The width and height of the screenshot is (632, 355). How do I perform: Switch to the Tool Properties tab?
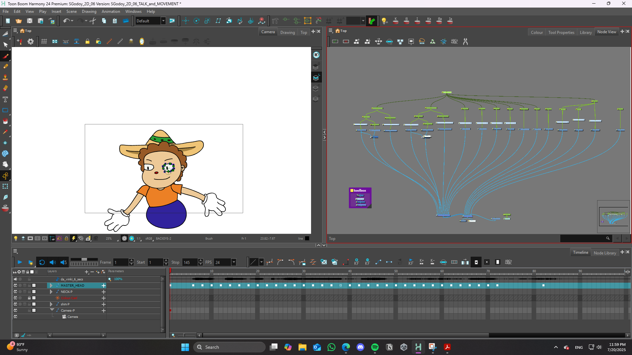(x=561, y=32)
